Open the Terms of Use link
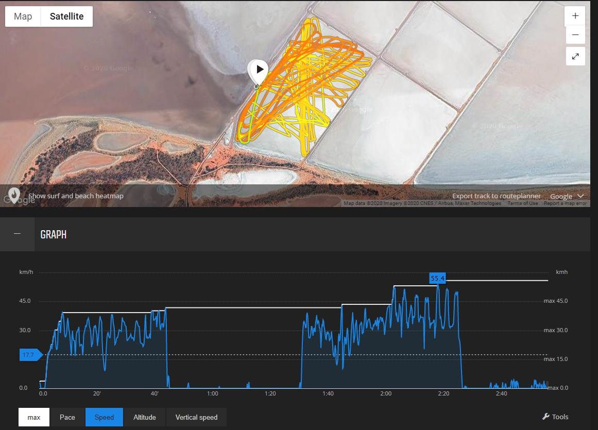 [x=522, y=203]
